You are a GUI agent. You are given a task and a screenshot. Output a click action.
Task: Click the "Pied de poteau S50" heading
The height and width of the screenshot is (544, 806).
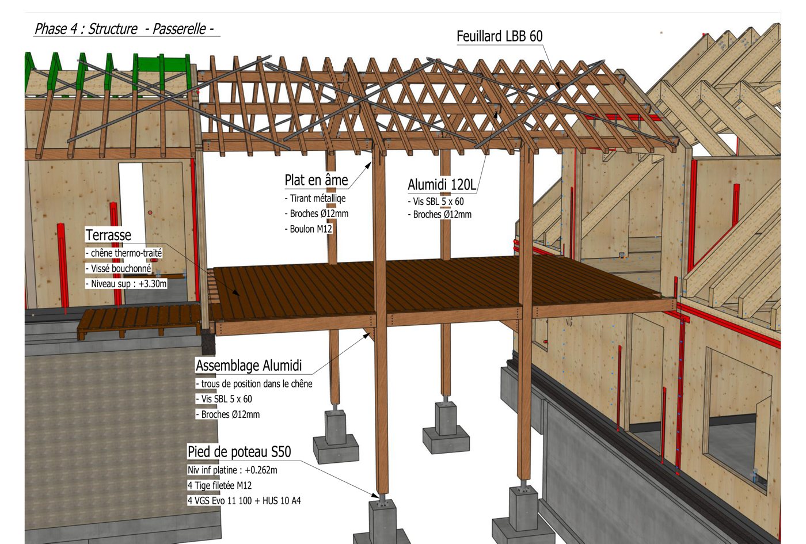[239, 452]
